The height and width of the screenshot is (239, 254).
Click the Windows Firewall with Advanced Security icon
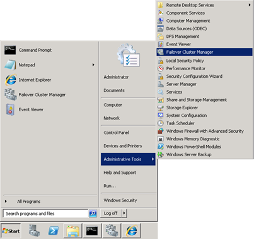[161, 131]
